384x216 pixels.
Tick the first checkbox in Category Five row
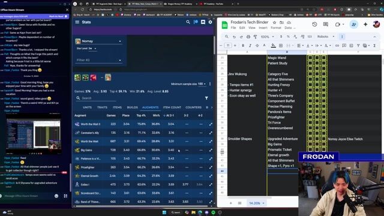[310, 74]
